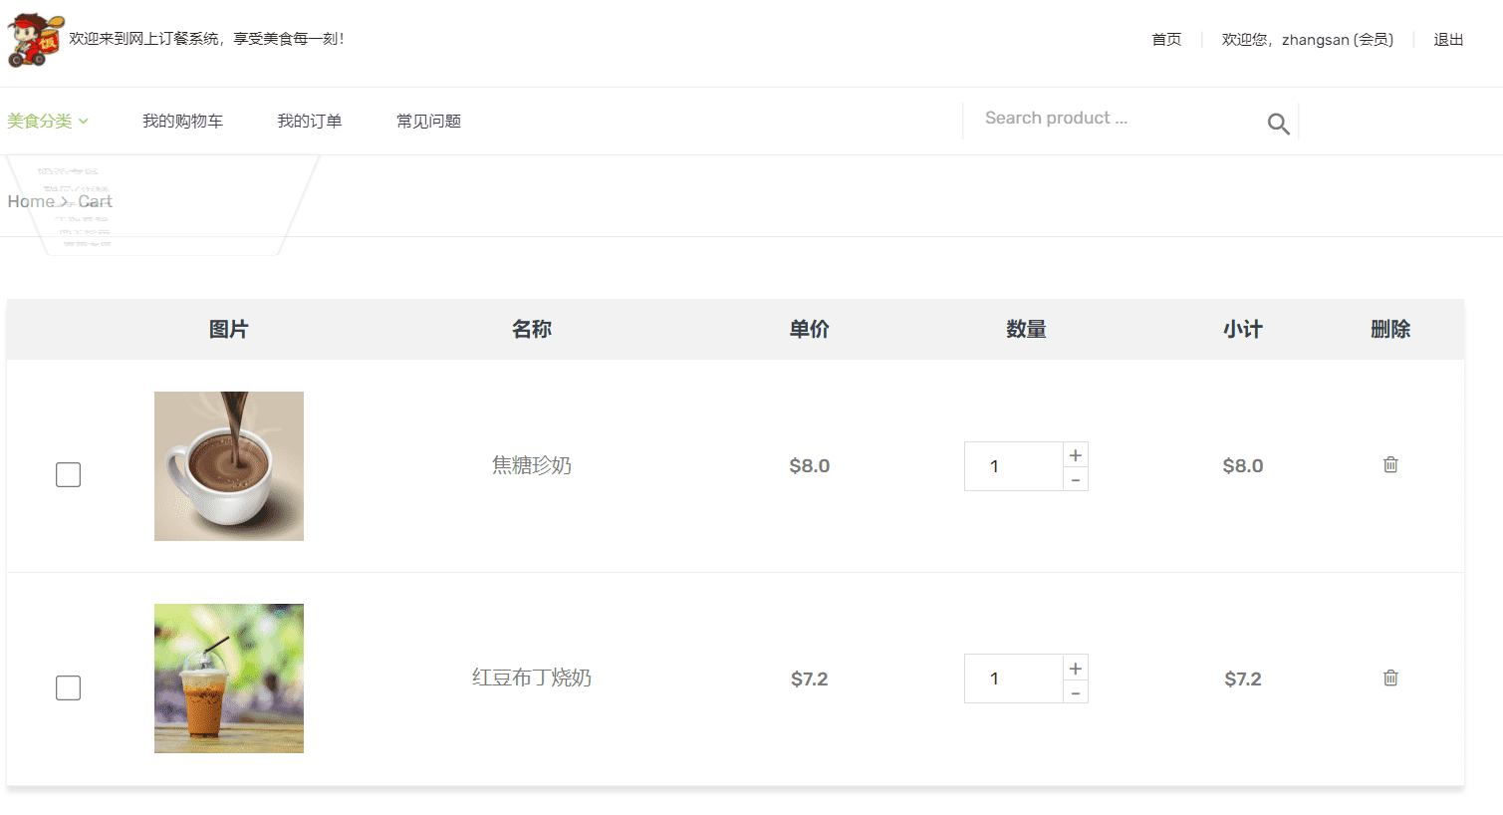Open 我的订单 menu item
Viewport: 1503px width, 815px height.
click(x=309, y=121)
